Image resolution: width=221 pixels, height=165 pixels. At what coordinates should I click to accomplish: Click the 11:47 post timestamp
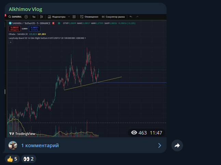156,133
